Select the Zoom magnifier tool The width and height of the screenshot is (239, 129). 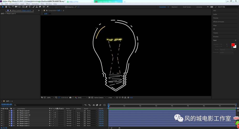coord(9,7)
